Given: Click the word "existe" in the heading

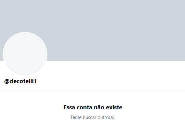Looking at the screenshot, I should click(x=114, y=107).
